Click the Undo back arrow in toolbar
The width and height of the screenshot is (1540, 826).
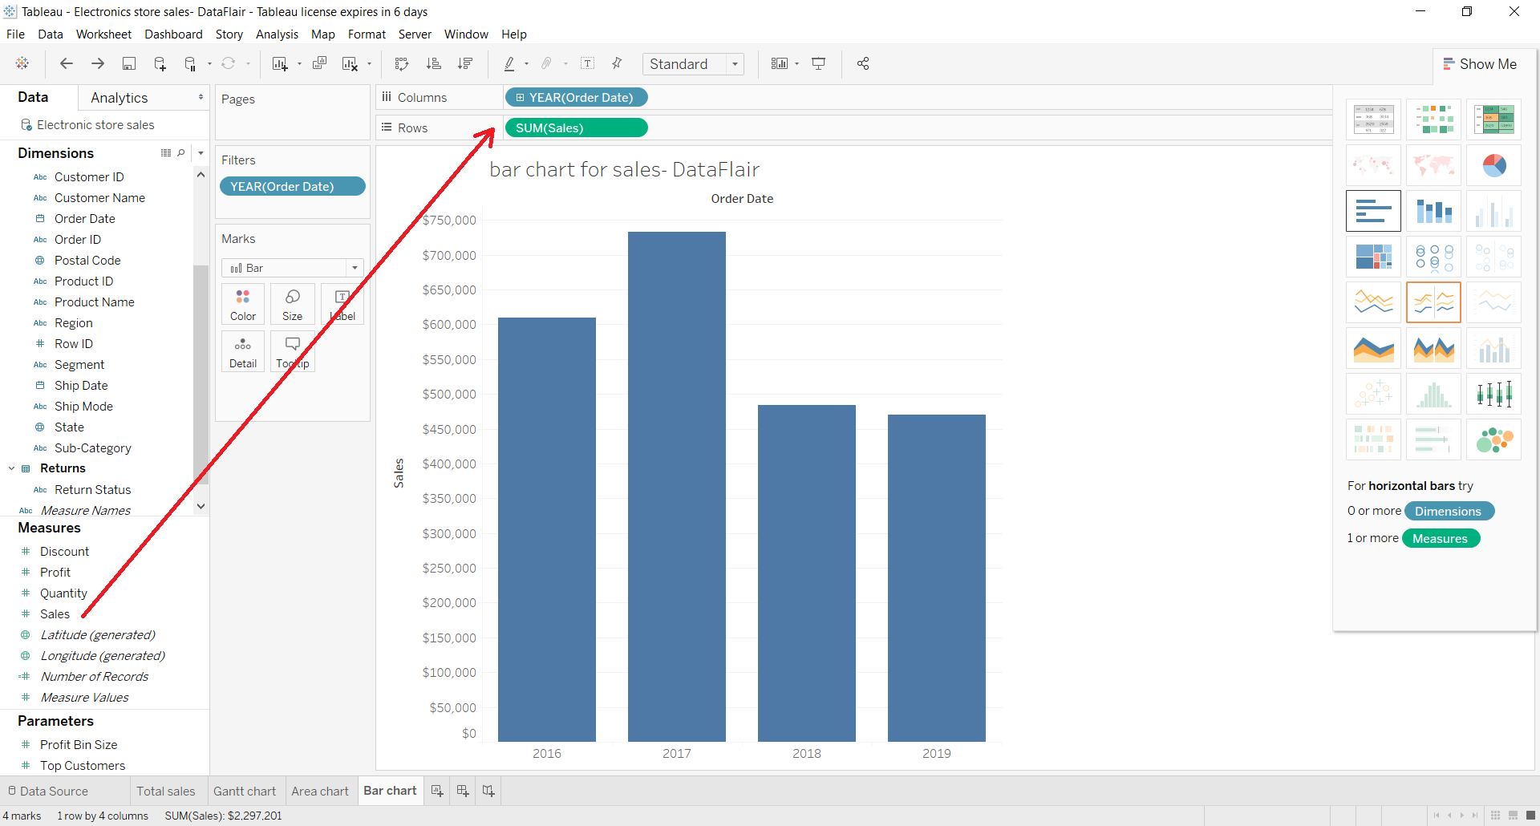pos(67,64)
